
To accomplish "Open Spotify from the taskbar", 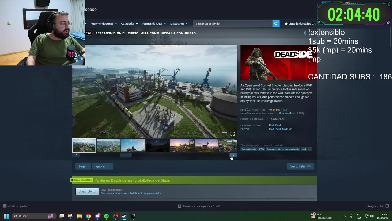I will tap(106, 216).
